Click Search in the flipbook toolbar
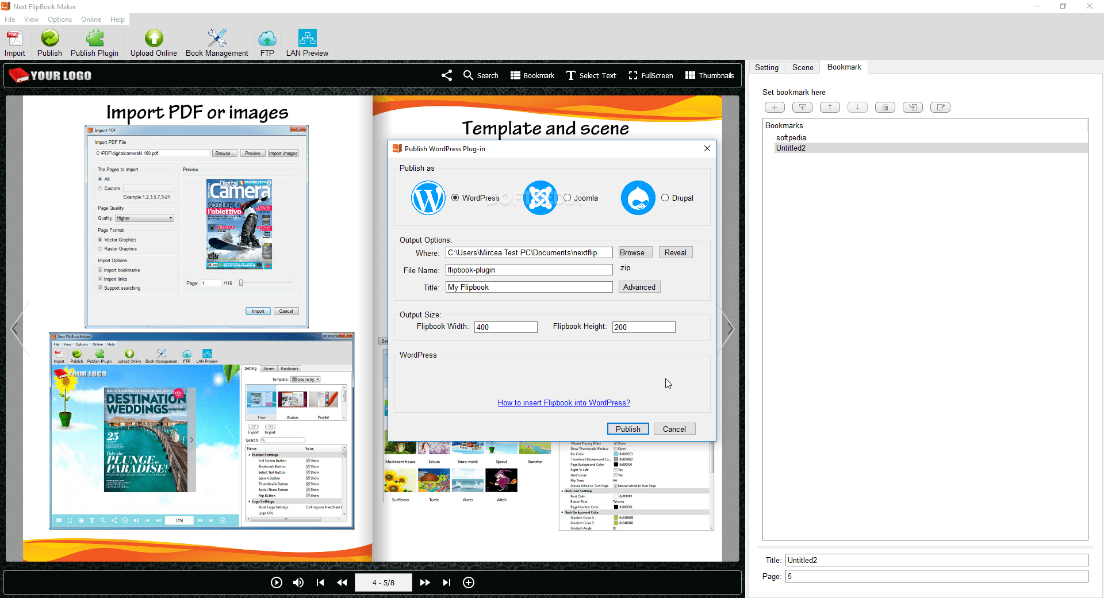This screenshot has height=598, width=1104. pos(481,75)
